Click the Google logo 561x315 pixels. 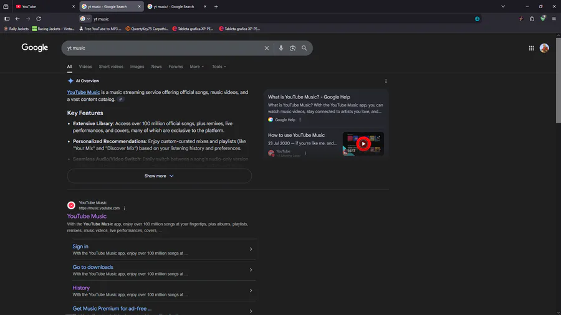pos(35,47)
